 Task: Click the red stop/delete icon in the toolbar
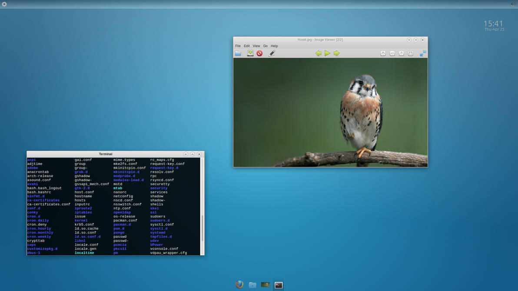259,53
